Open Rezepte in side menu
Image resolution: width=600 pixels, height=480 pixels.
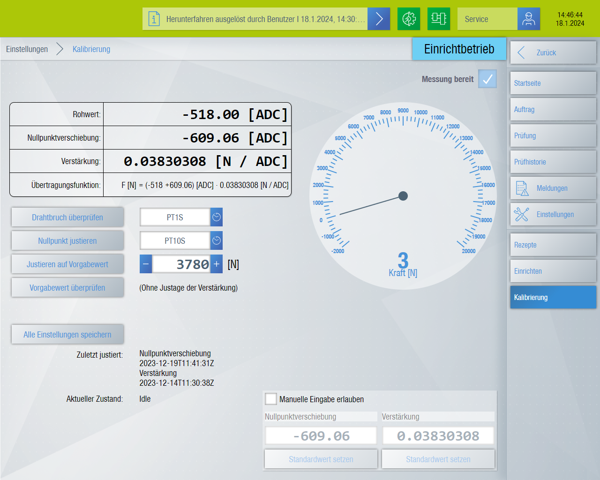[x=553, y=245]
